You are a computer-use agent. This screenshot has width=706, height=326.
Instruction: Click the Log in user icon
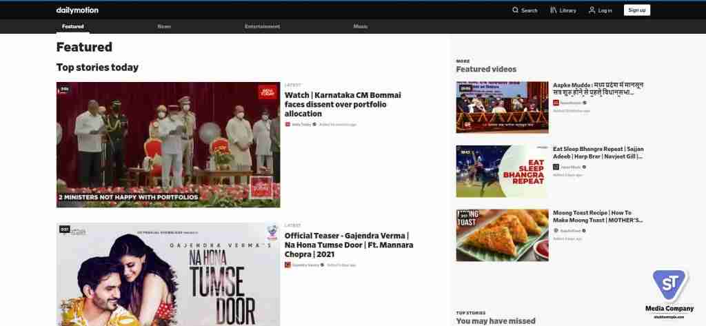(x=592, y=10)
